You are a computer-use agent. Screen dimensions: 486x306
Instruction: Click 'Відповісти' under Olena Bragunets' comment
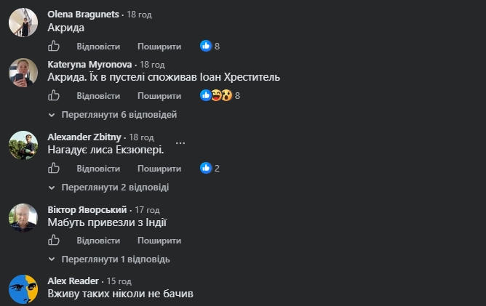coord(98,47)
